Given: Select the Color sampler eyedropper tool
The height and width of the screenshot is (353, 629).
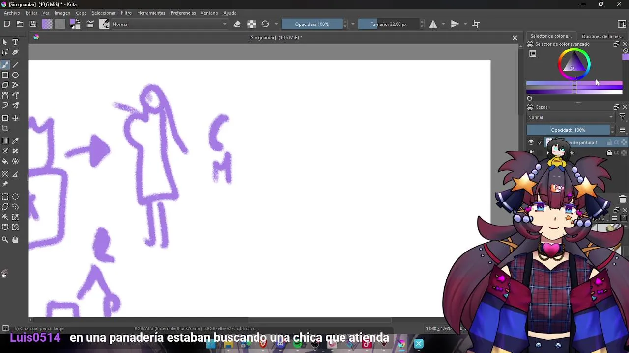Looking at the screenshot, I should (15, 140).
